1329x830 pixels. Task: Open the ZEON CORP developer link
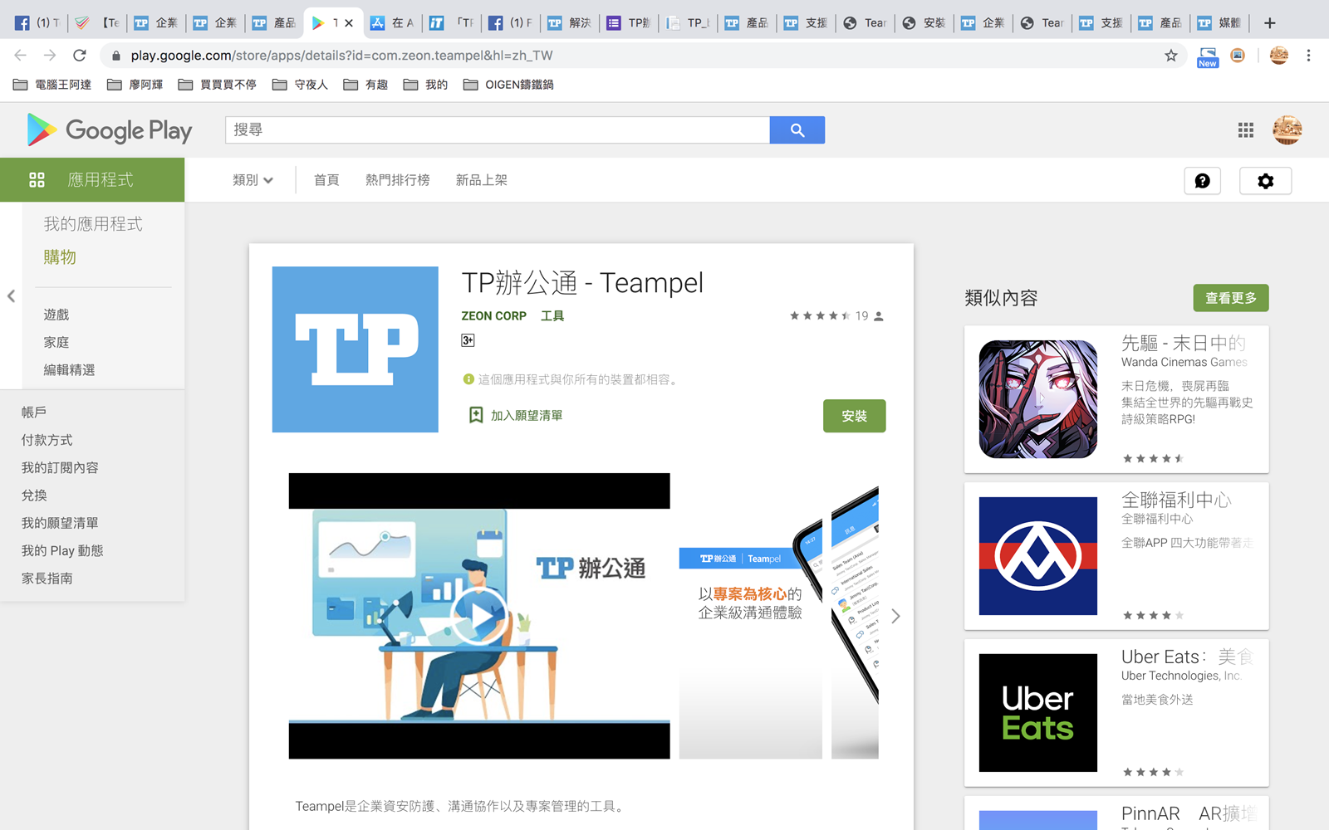pos(493,316)
